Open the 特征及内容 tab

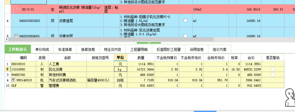(112, 49)
